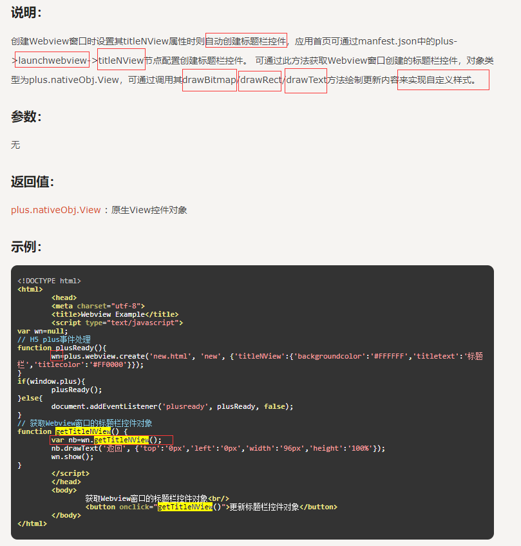Click the }else{ code line

(x=30, y=398)
